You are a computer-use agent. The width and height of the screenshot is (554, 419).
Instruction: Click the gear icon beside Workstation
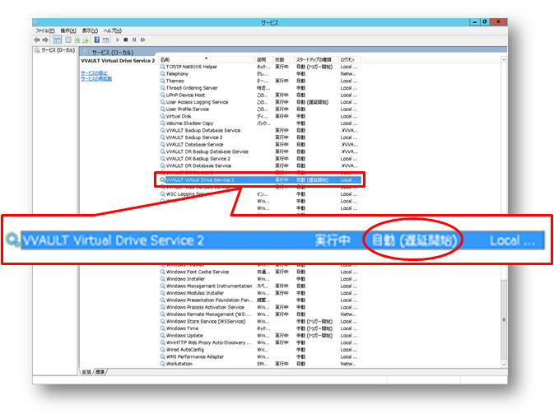(x=162, y=364)
